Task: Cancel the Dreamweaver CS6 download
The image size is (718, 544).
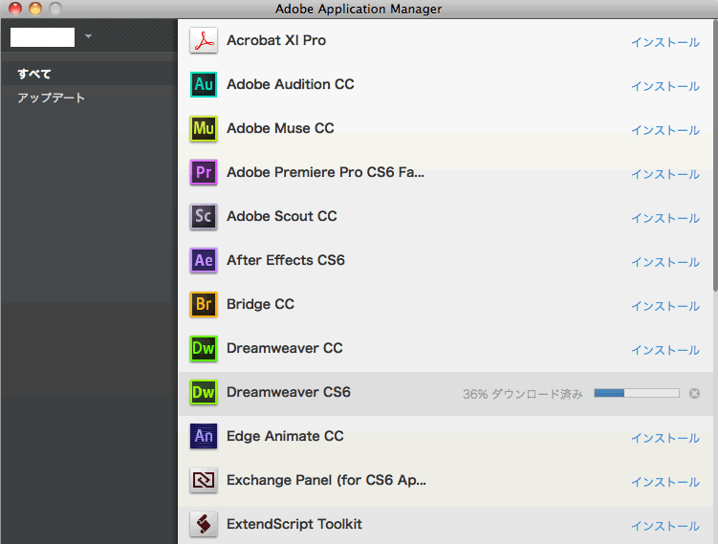Action: [694, 393]
